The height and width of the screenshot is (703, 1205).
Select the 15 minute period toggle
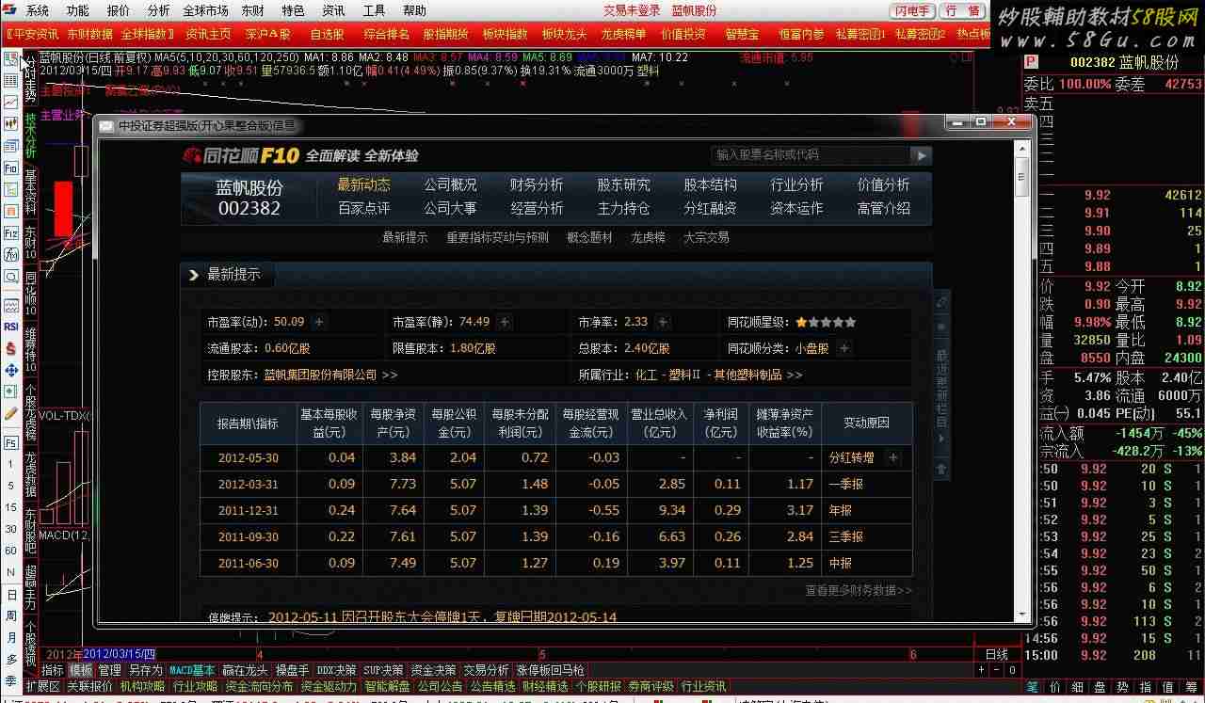11,507
